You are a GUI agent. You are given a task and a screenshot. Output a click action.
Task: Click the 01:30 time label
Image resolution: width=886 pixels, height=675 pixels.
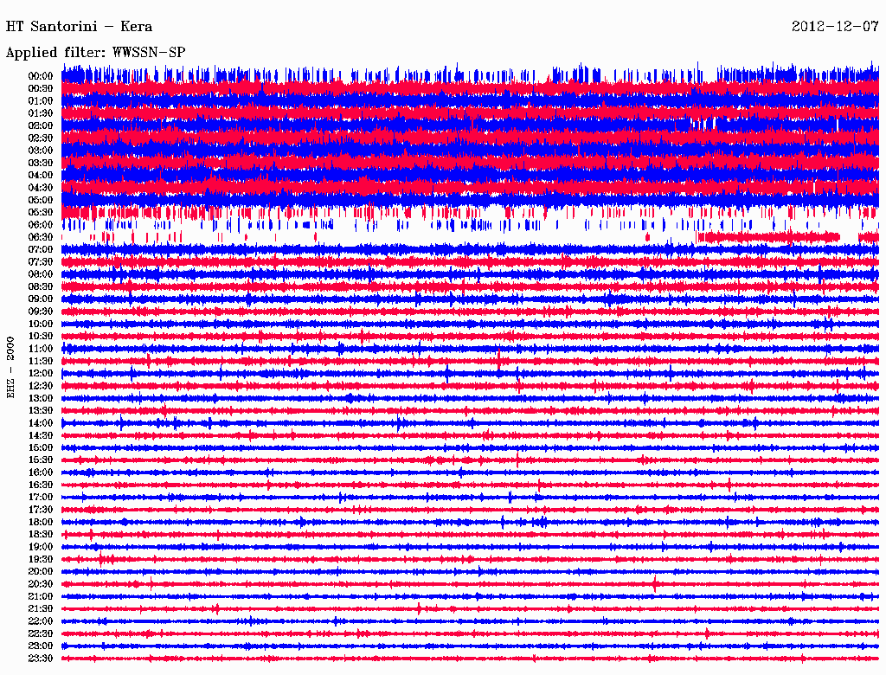pos(41,113)
